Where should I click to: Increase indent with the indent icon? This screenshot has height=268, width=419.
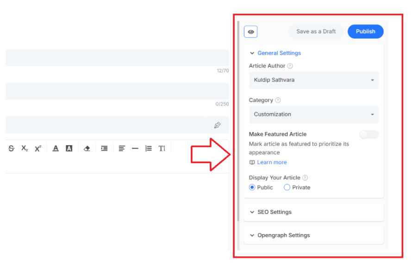point(104,148)
